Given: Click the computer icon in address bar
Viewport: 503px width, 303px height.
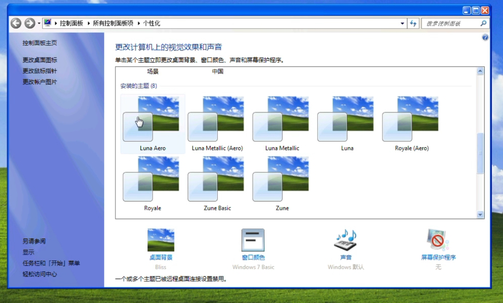Looking at the screenshot, I should tap(47, 23).
